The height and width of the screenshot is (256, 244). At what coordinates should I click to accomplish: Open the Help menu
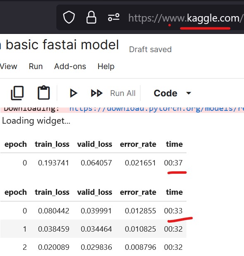pyautogui.click(x=106, y=67)
